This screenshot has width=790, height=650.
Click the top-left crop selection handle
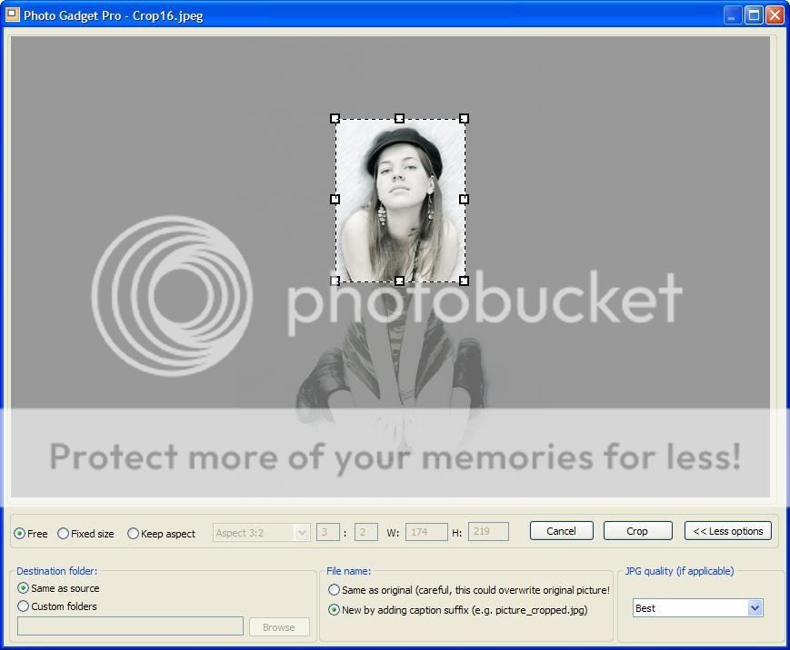tap(335, 119)
